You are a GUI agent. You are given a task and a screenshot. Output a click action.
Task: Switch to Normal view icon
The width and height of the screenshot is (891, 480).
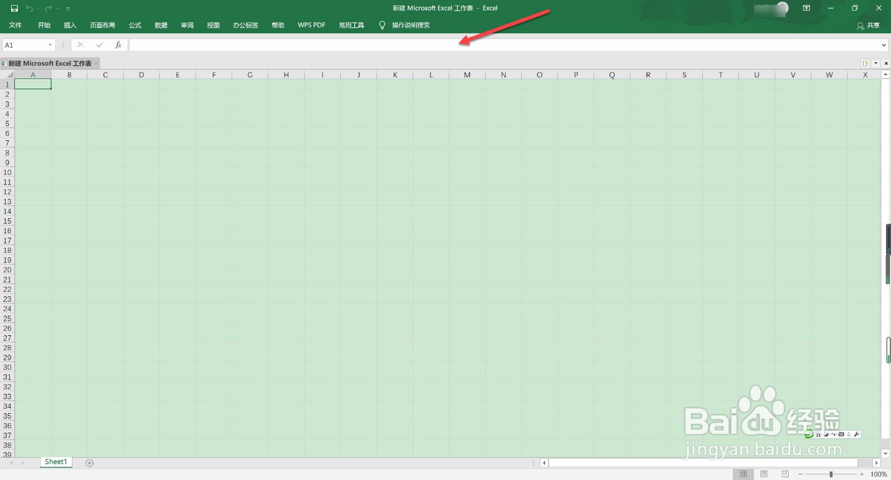point(743,474)
